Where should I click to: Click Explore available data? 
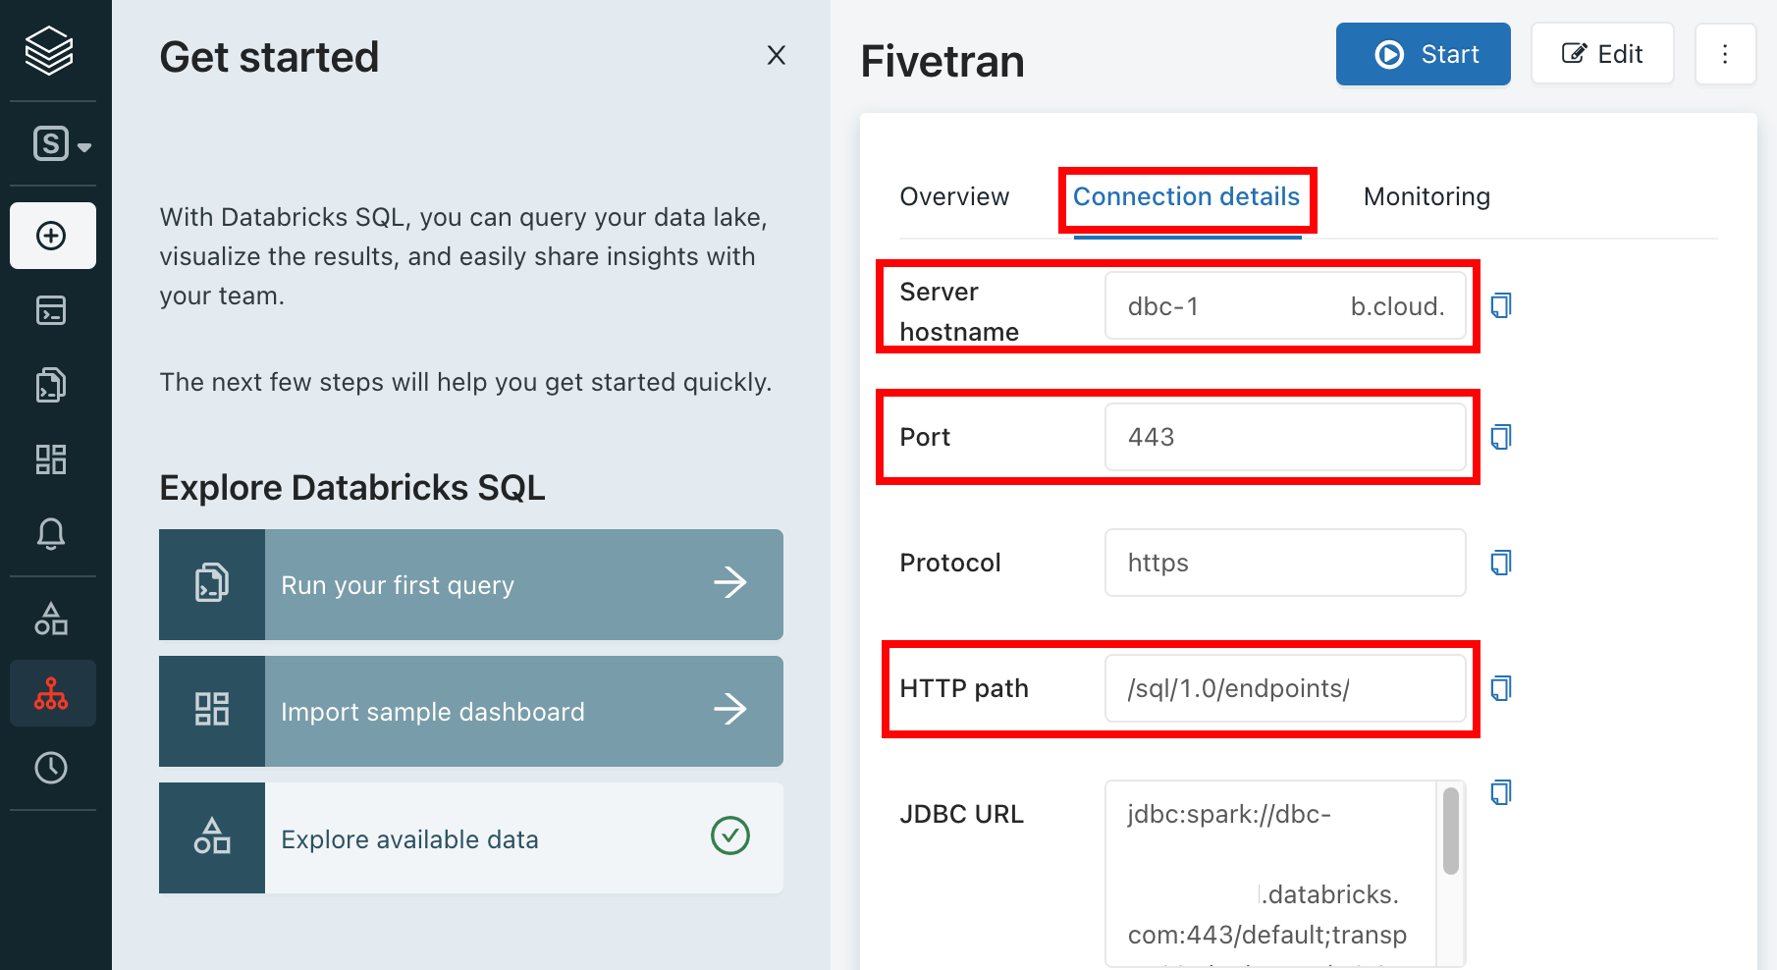471,838
